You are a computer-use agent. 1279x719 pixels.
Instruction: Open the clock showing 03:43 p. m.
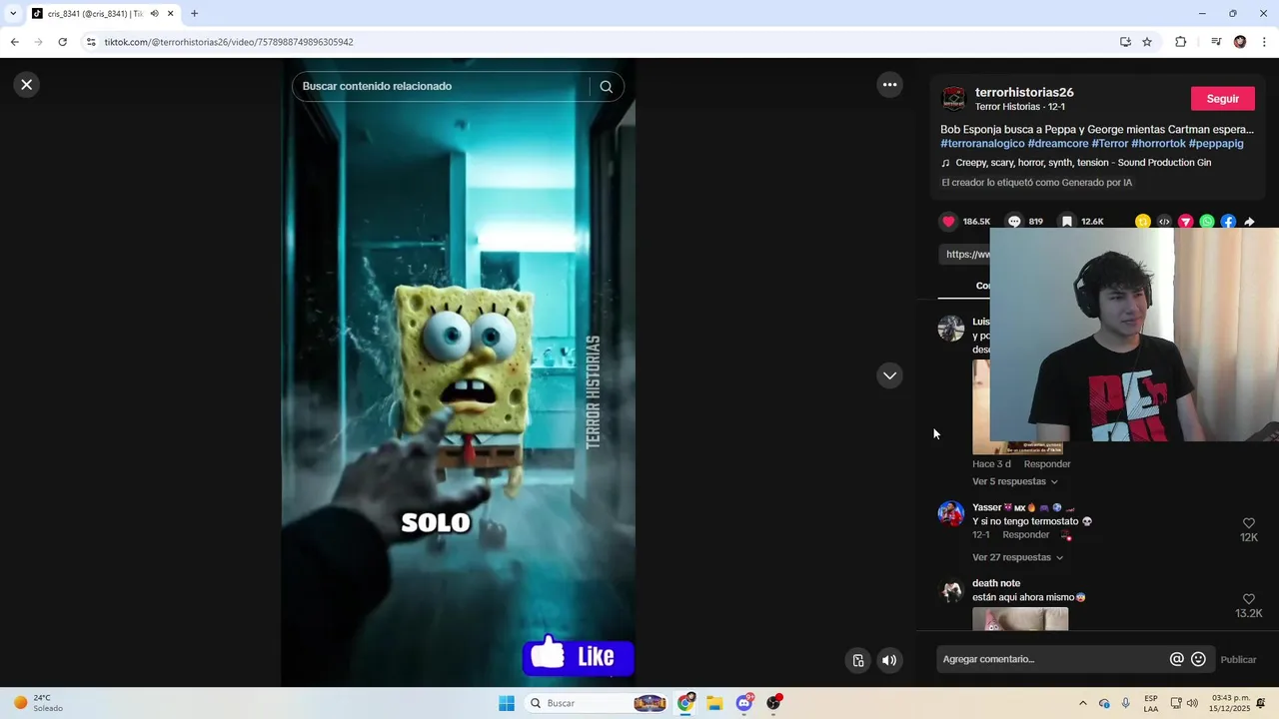(1230, 703)
